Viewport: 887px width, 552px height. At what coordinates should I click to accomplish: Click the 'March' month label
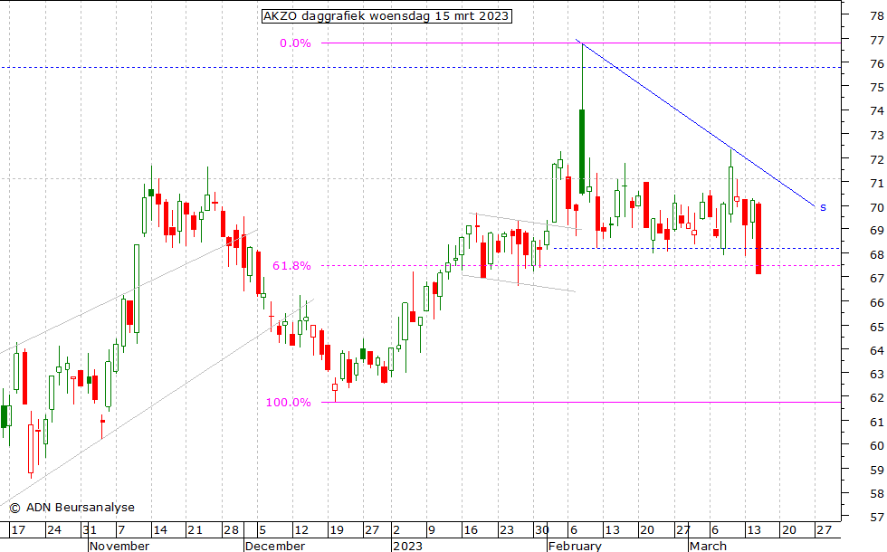(x=708, y=546)
